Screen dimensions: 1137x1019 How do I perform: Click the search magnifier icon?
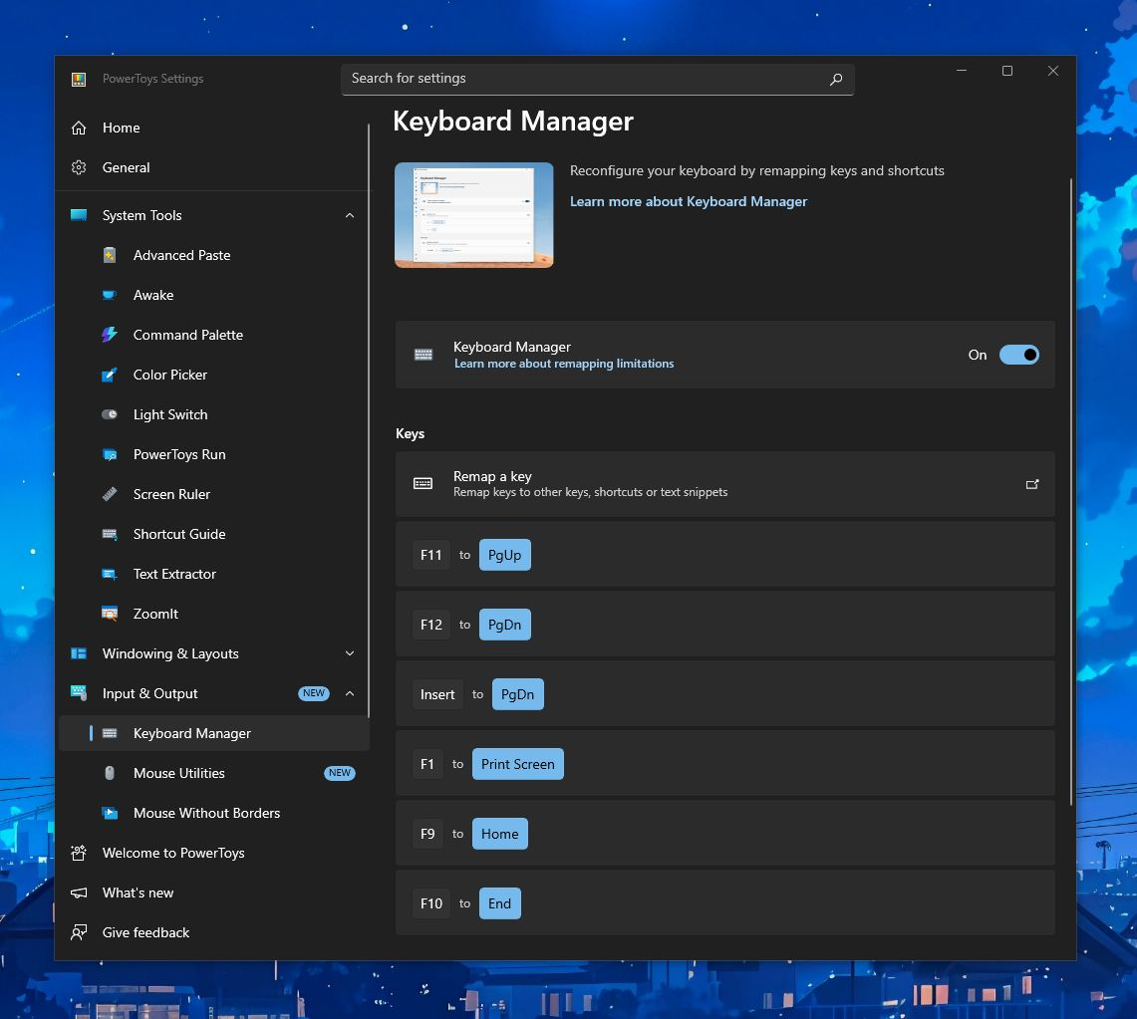coord(836,79)
